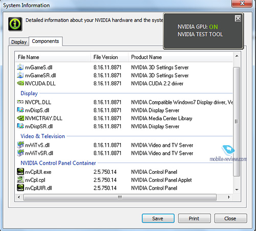Click the NVCUDA.DLL NVIDIA eye icon

[x=20, y=83]
